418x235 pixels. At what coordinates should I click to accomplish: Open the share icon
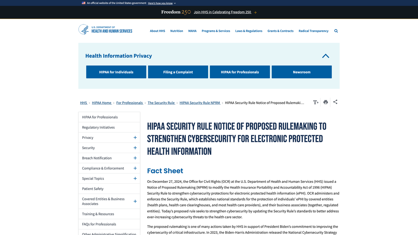click(335, 102)
